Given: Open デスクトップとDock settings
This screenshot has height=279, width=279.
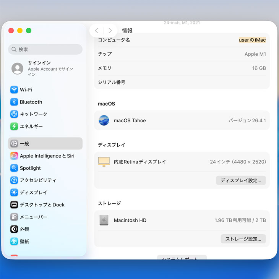Looking at the screenshot, I should point(42,205).
